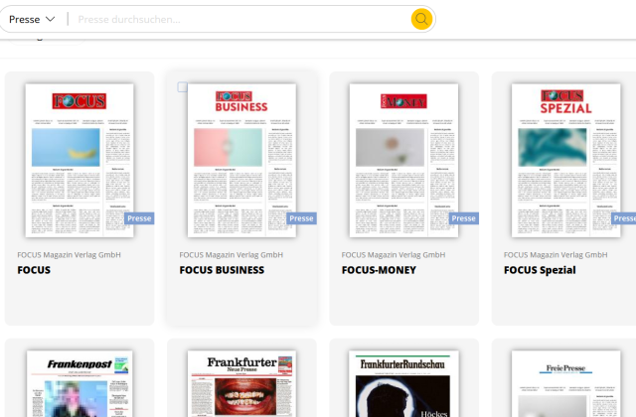
Task: Click publisher text above FOCUS Spezial title
Action: pos(556,255)
